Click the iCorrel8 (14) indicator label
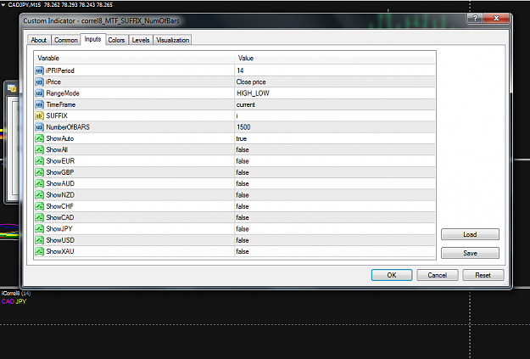 [16, 294]
